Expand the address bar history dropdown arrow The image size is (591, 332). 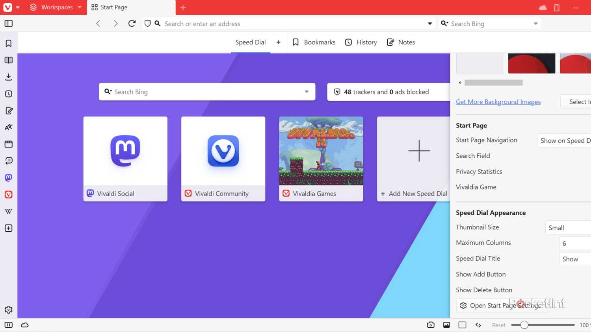430,24
